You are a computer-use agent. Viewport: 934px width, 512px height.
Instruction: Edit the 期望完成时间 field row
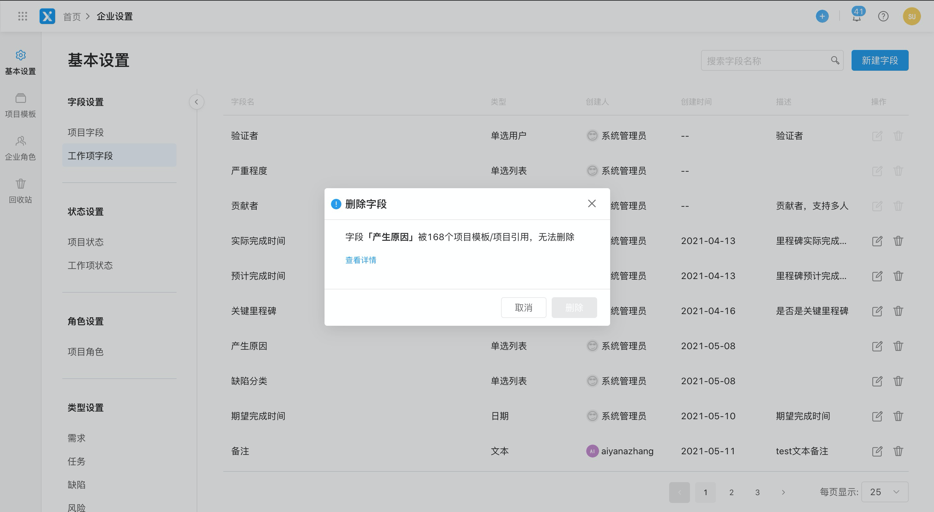coord(877,416)
